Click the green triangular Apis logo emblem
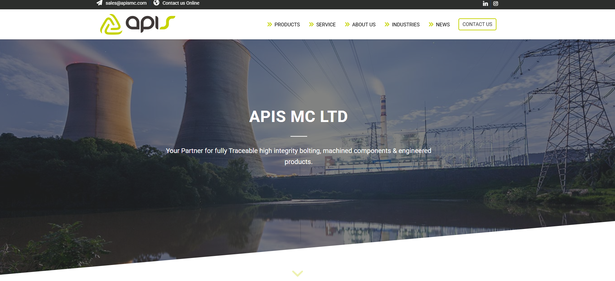 pos(111,24)
